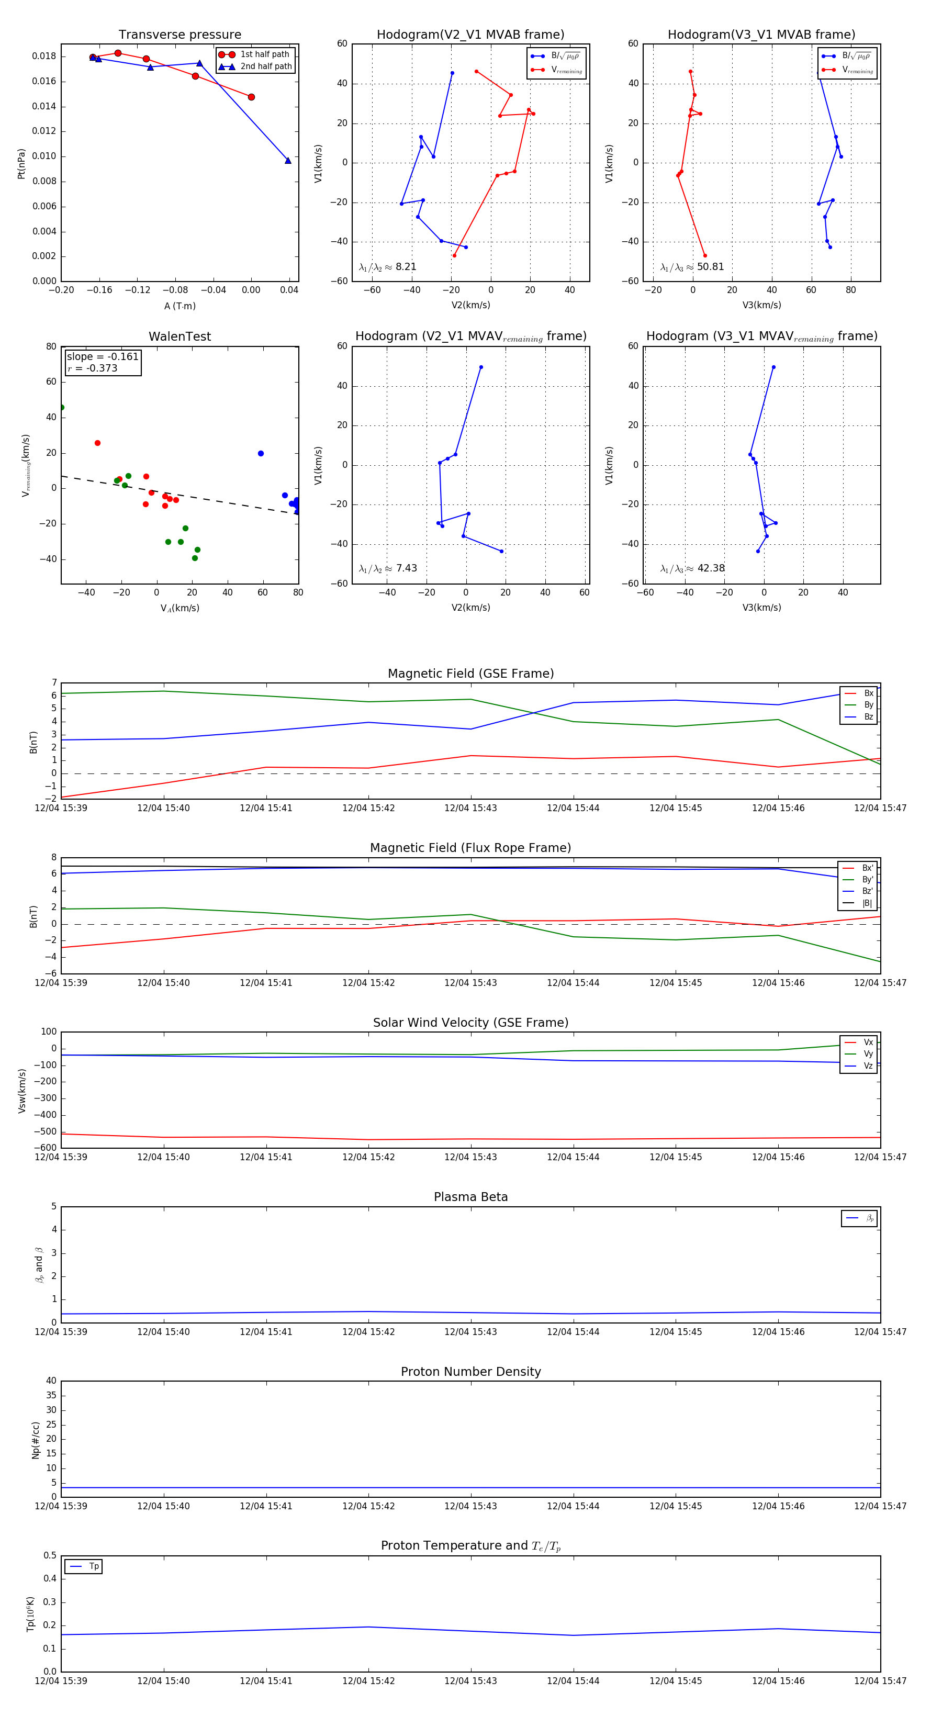
Task: Select the "By" legend entry in GSE magnetic field plot
Action: click(859, 705)
